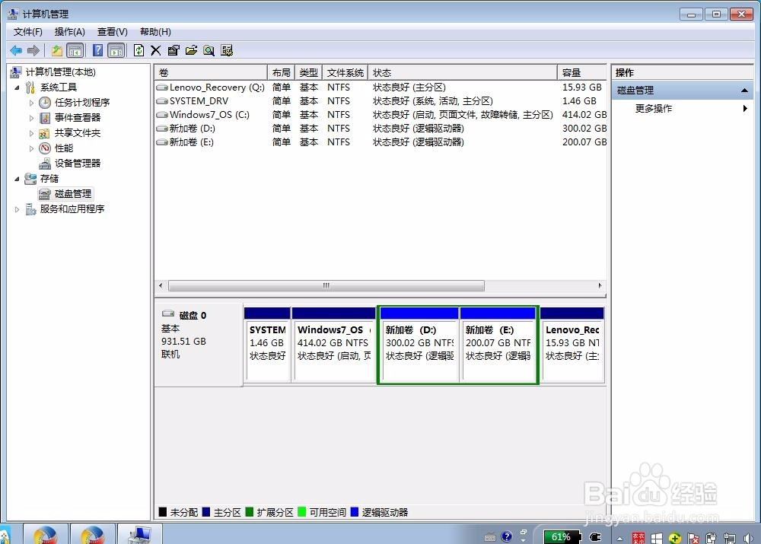Select 共享文件夹 icon in tree

(x=45, y=133)
